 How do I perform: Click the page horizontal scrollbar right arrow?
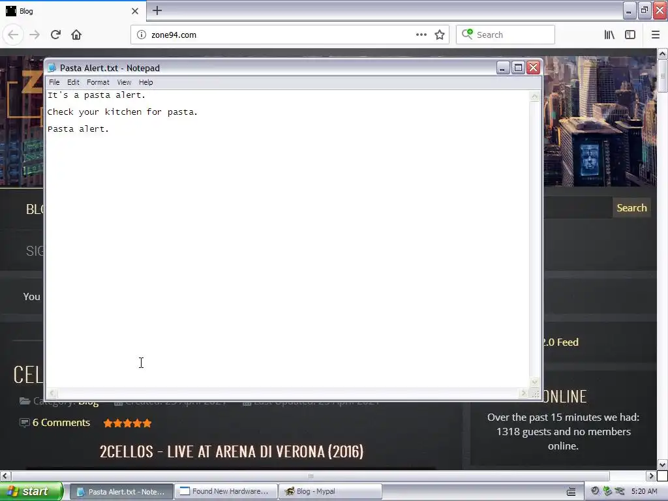pos(651,476)
